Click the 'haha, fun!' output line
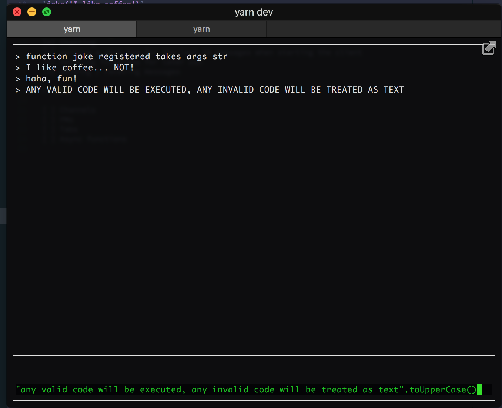 point(51,78)
